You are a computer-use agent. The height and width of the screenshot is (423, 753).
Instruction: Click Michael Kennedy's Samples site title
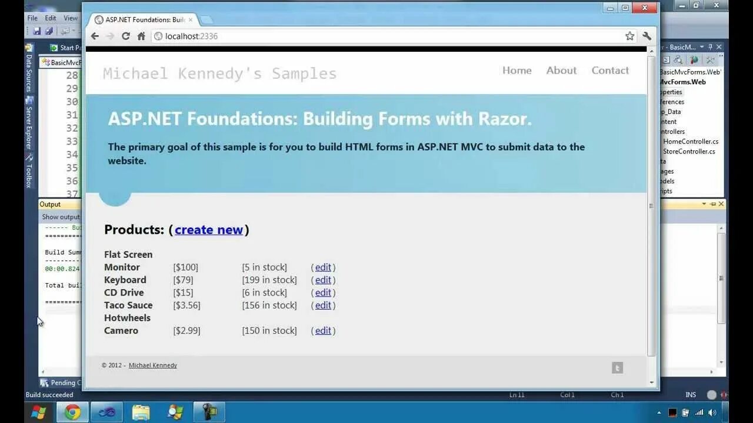point(220,74)
